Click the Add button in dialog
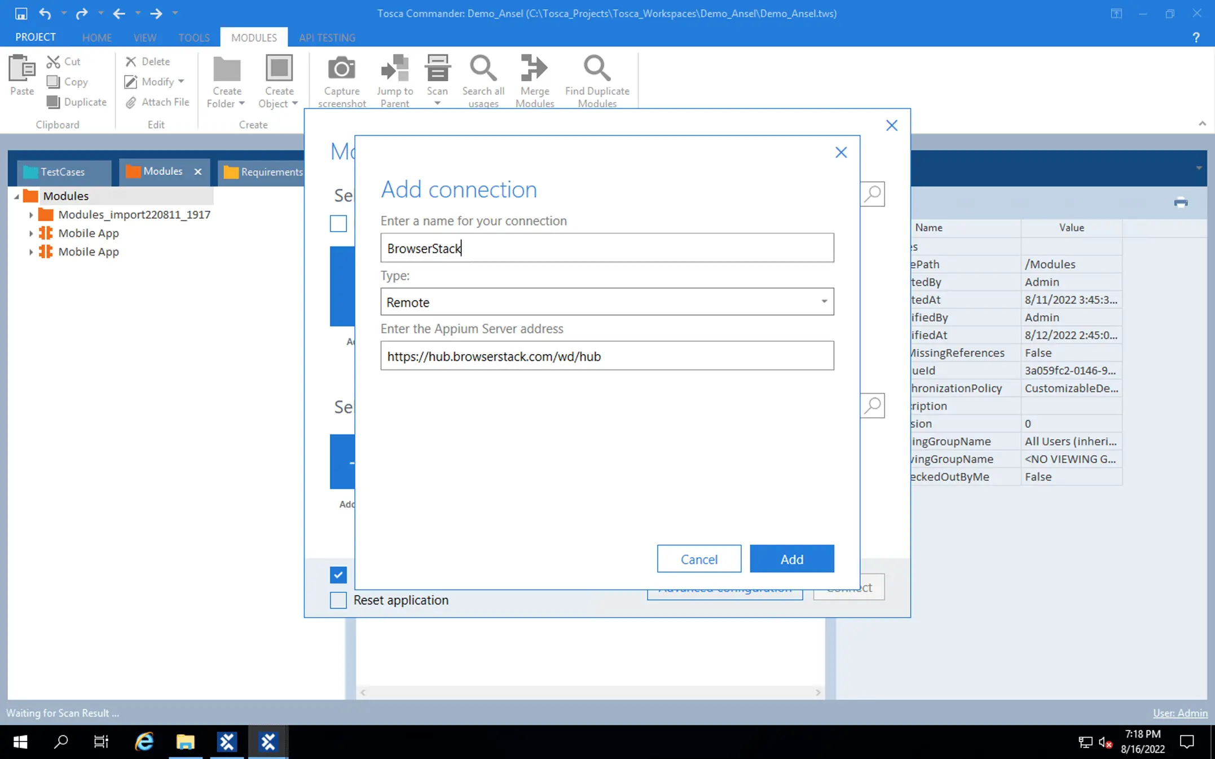This screenshot has width=1215, height=759. (791, 559)
